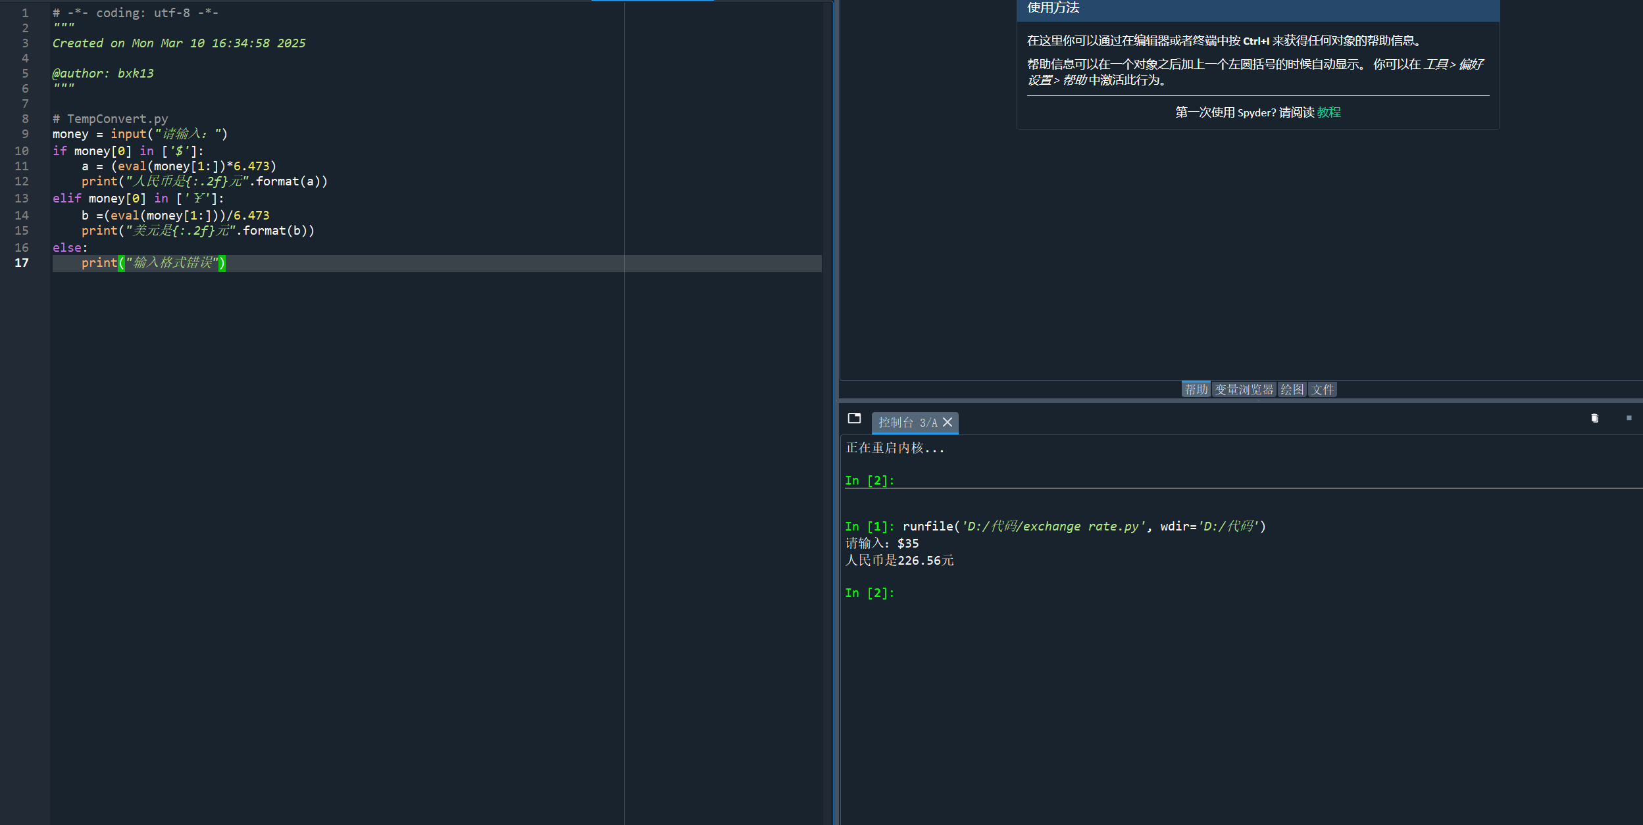Click the # TempConvert.py comment line
The image size is (1643, 825).
point(111,119)
